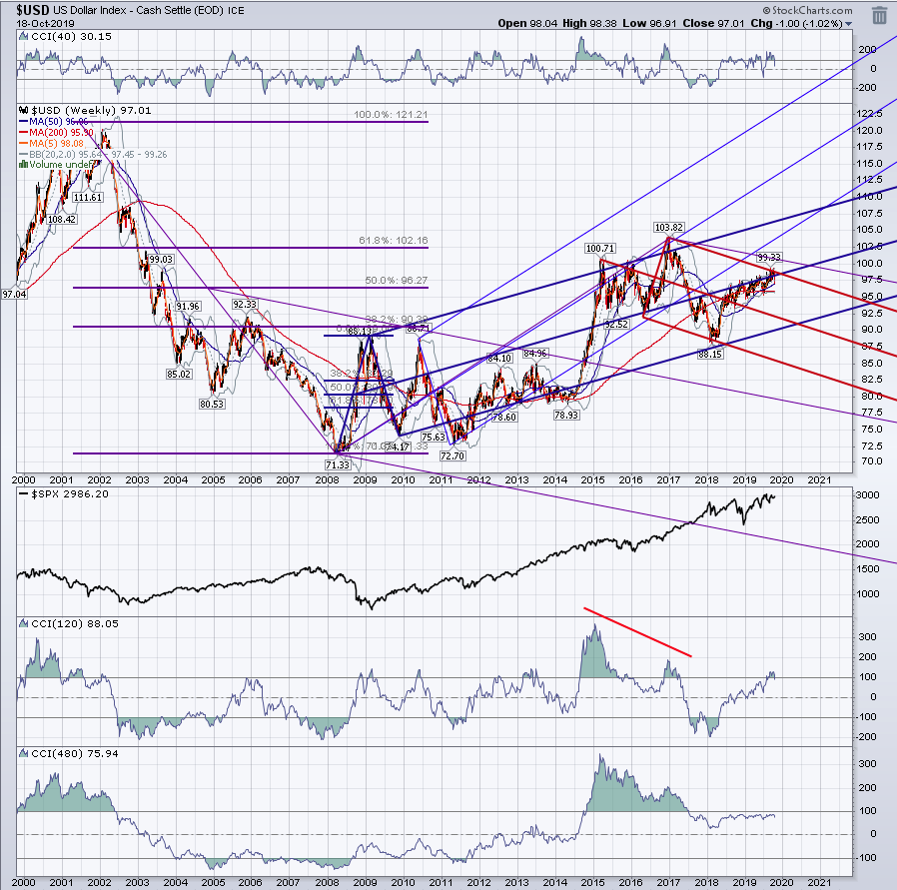Click the 100.71 price label
The height and width of the screenshot is (890, 897).
600,248
